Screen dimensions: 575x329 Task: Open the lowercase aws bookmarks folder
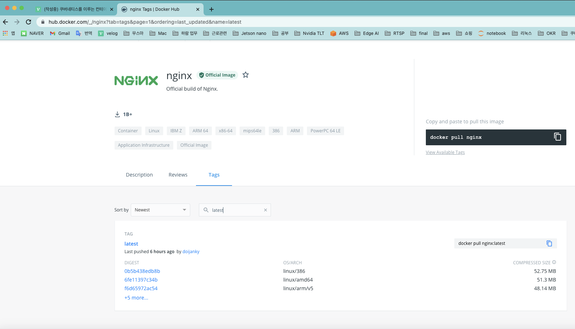(x=442, y=33)
